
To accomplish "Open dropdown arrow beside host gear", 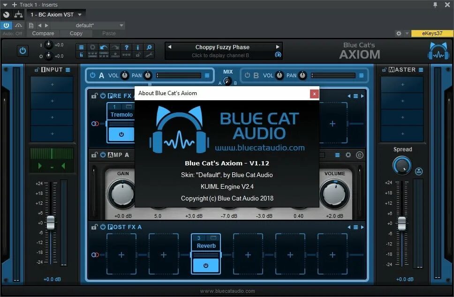I will [x=407, y=34].
